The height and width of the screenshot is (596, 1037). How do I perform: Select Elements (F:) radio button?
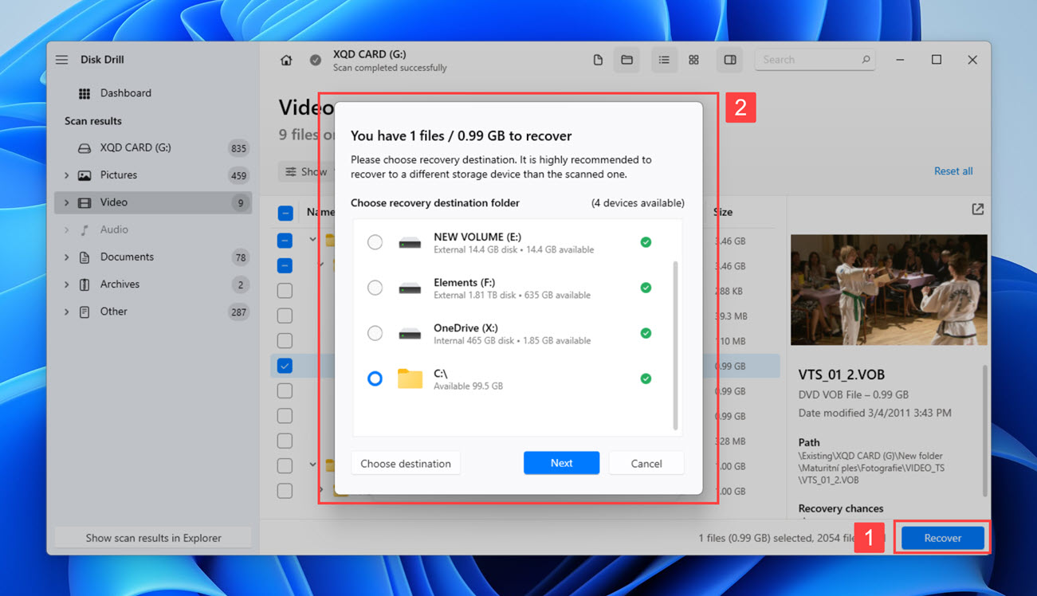click(375, 288)
